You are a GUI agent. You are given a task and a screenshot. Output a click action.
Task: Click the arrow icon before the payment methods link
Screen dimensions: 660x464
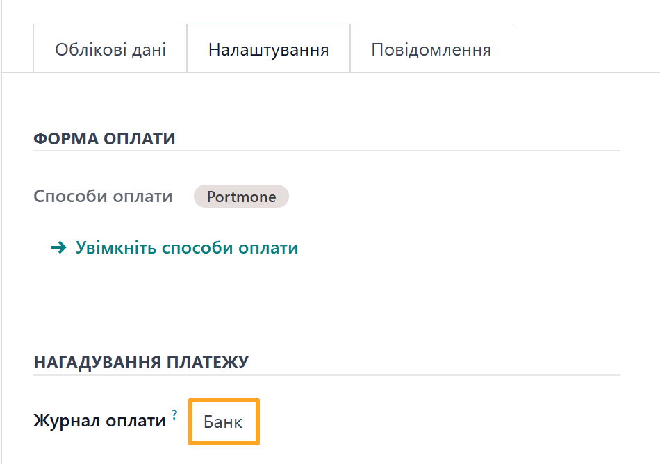(x=57, y=247)
